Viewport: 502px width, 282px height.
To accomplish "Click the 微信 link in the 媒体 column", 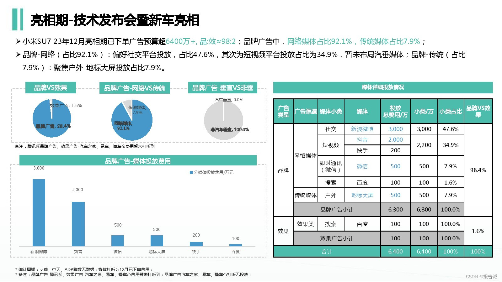I will coord(362,166).
